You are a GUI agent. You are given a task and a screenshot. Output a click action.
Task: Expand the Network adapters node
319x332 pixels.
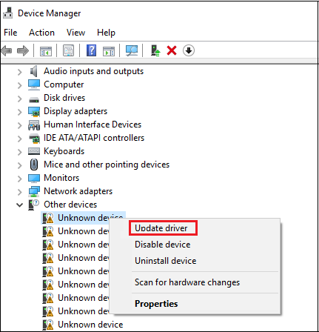pyautogui.click(x=20, y=192)
